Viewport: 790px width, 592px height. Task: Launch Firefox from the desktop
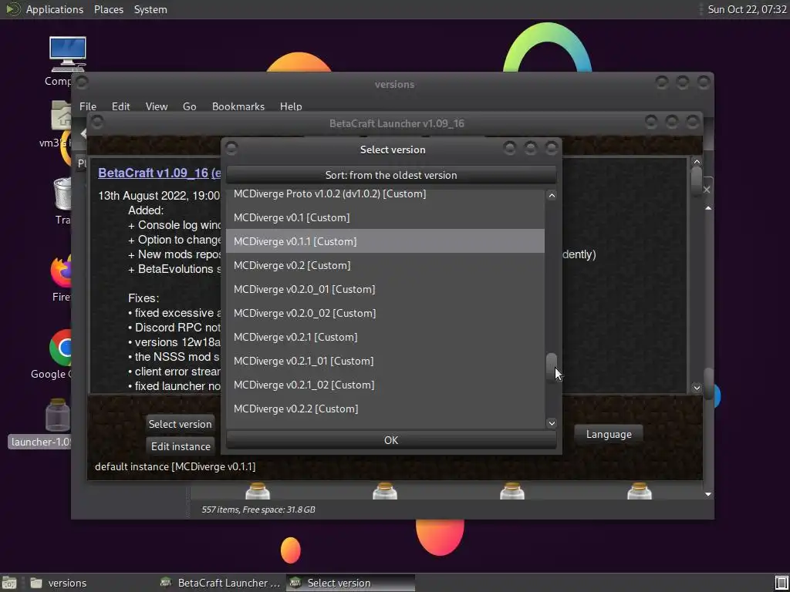point(62,271)
